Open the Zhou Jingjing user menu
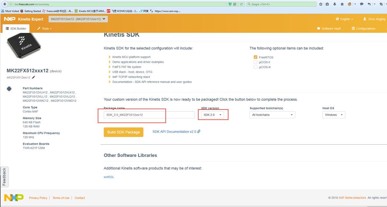This screenshot has width=387, height=207. [374, 19]
